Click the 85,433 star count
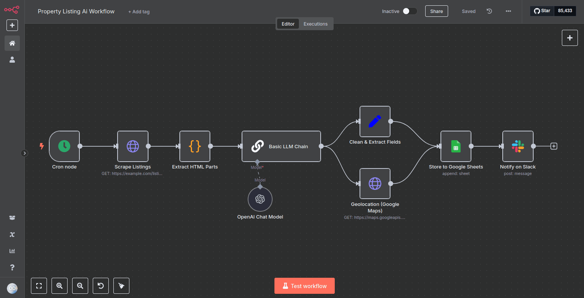 point(565,11)
